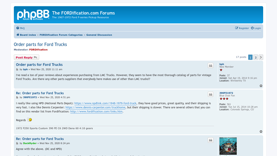Open bph author link in first post byline
This screenshot has height=156, width=277.
25,70
